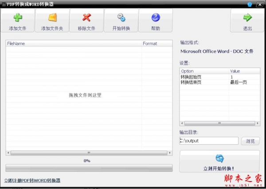This screenshot has height=189, width=266.
Task: Open the 立即注册PDF转WORD转换器 registration link
Action: point(32,181)
